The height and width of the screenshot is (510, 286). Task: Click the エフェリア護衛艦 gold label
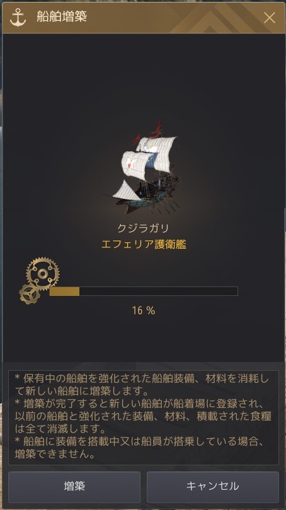(144, 244)
